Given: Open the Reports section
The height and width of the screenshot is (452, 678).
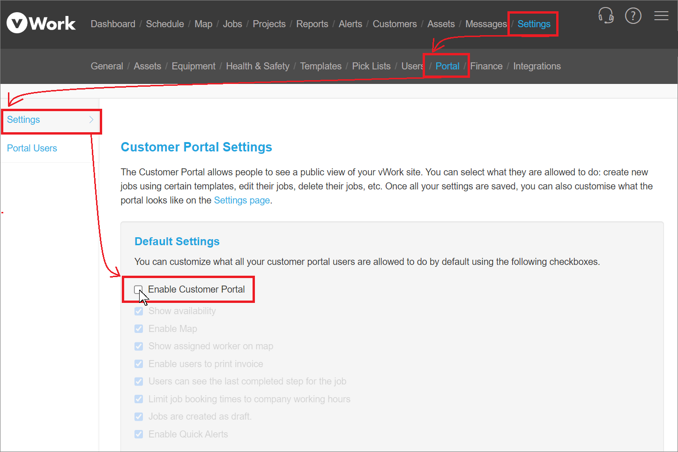Looking at the screenshot, I should tap(312, 24).
